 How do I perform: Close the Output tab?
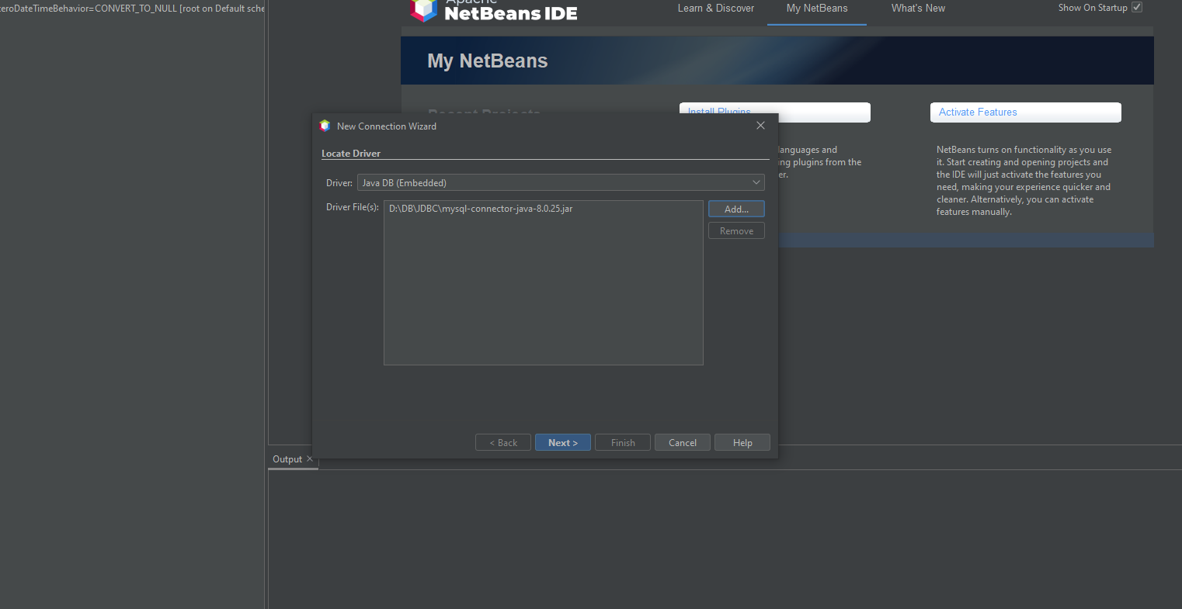pyautogui.click(x=310, y=458)
